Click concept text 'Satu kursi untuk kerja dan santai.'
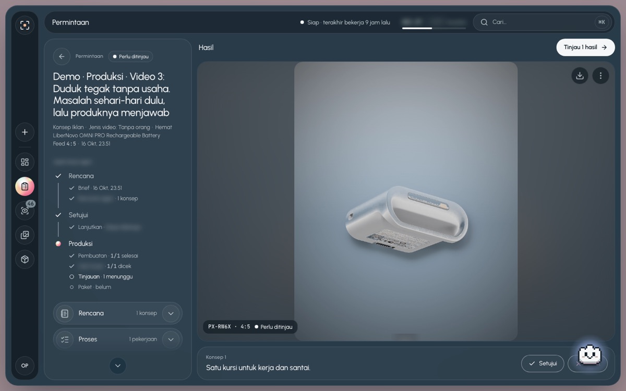Image resolution: width=626 pixels, height=391 pixels. point(258,368)
